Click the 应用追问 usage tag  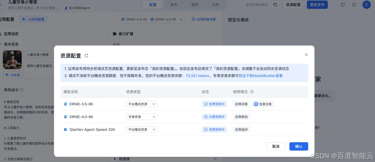(x=241, y=129)
